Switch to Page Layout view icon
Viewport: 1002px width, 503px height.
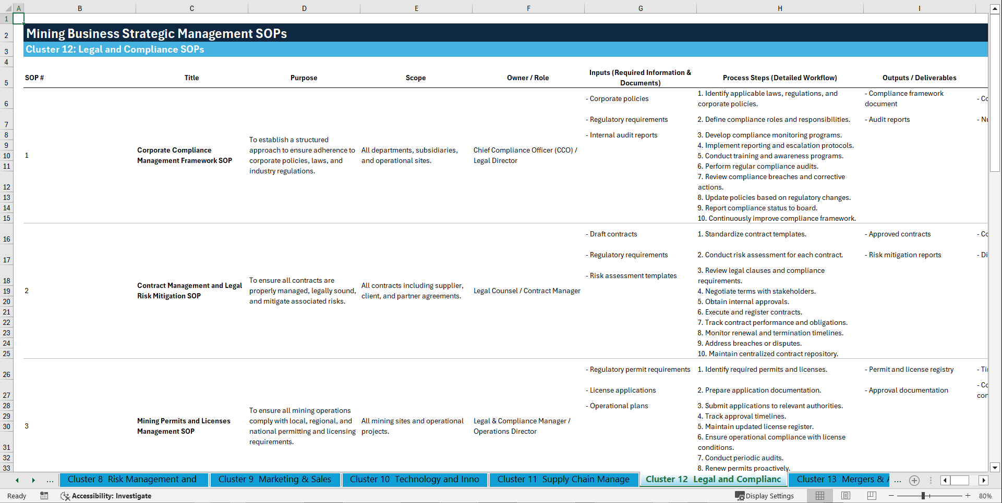click(x=845, y=496)
